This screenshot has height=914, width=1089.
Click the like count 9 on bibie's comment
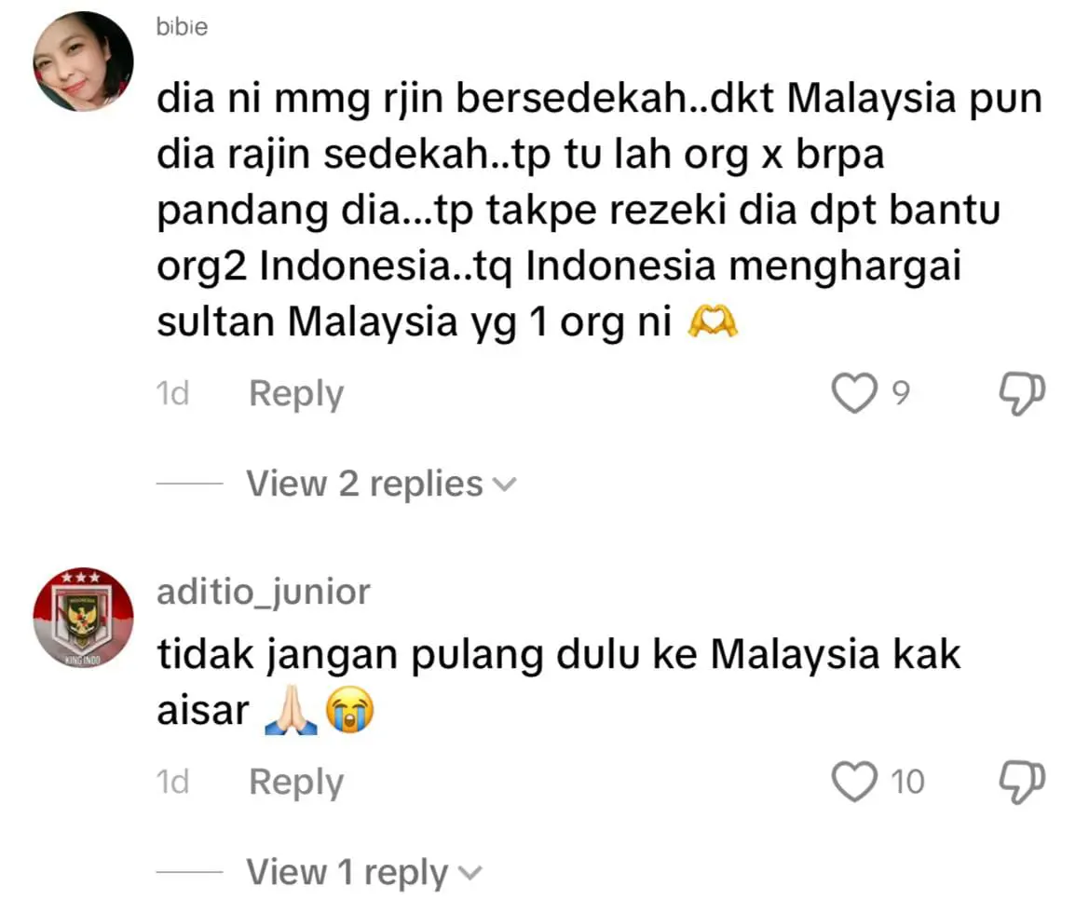point(901,393)
